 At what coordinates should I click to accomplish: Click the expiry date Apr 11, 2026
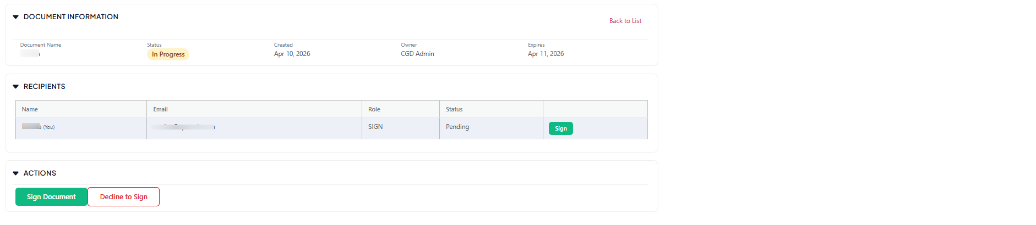(x=546, y=54)
